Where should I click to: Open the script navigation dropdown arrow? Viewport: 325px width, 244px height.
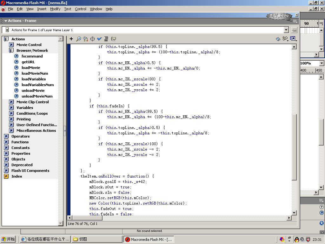pos(286,30)
